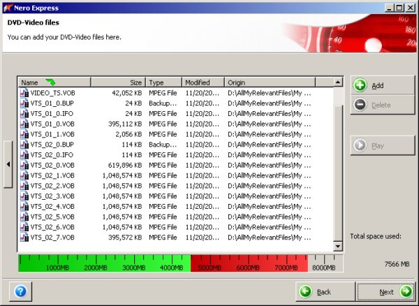The width and height of the screenshot is (419, 306).
Task: Click the 395,572 KB size cell
Action: (125, 238)
